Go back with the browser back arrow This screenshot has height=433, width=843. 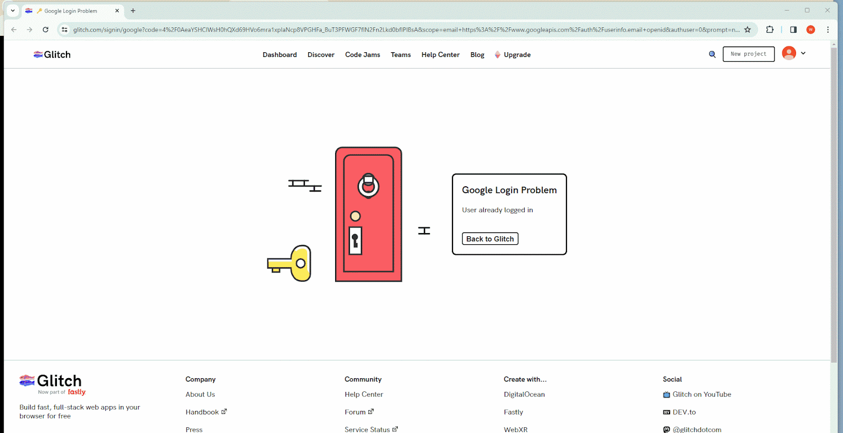pos(14,30)
